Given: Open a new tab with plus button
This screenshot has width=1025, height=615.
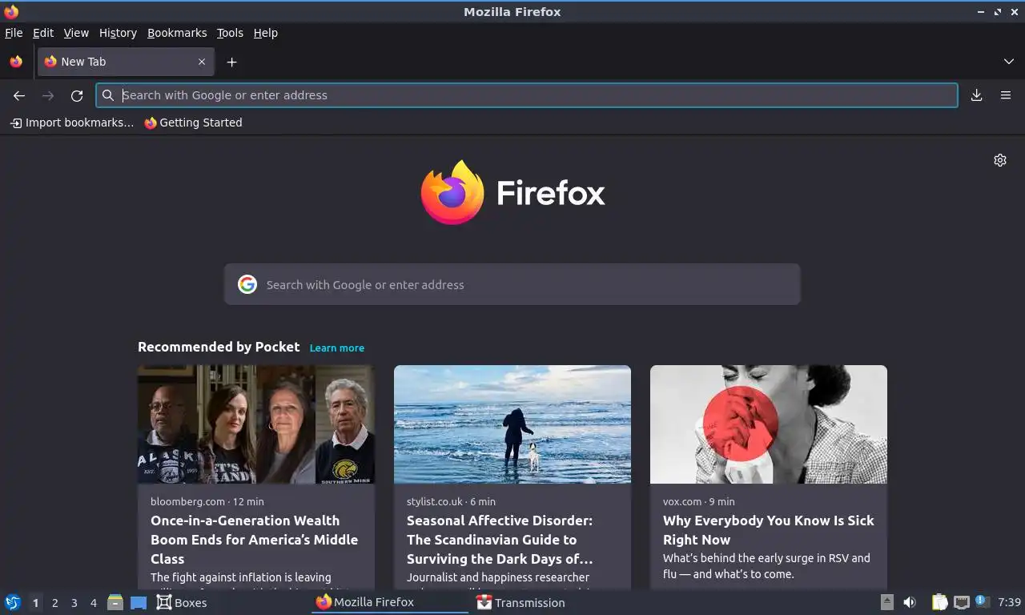Looking at the screenshot, I should [x=231, y=62].
